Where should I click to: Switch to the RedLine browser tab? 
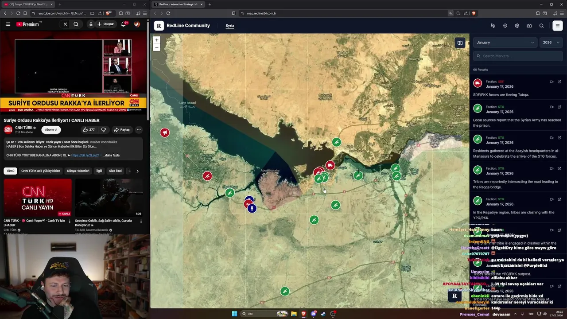(x=177, y=4)
